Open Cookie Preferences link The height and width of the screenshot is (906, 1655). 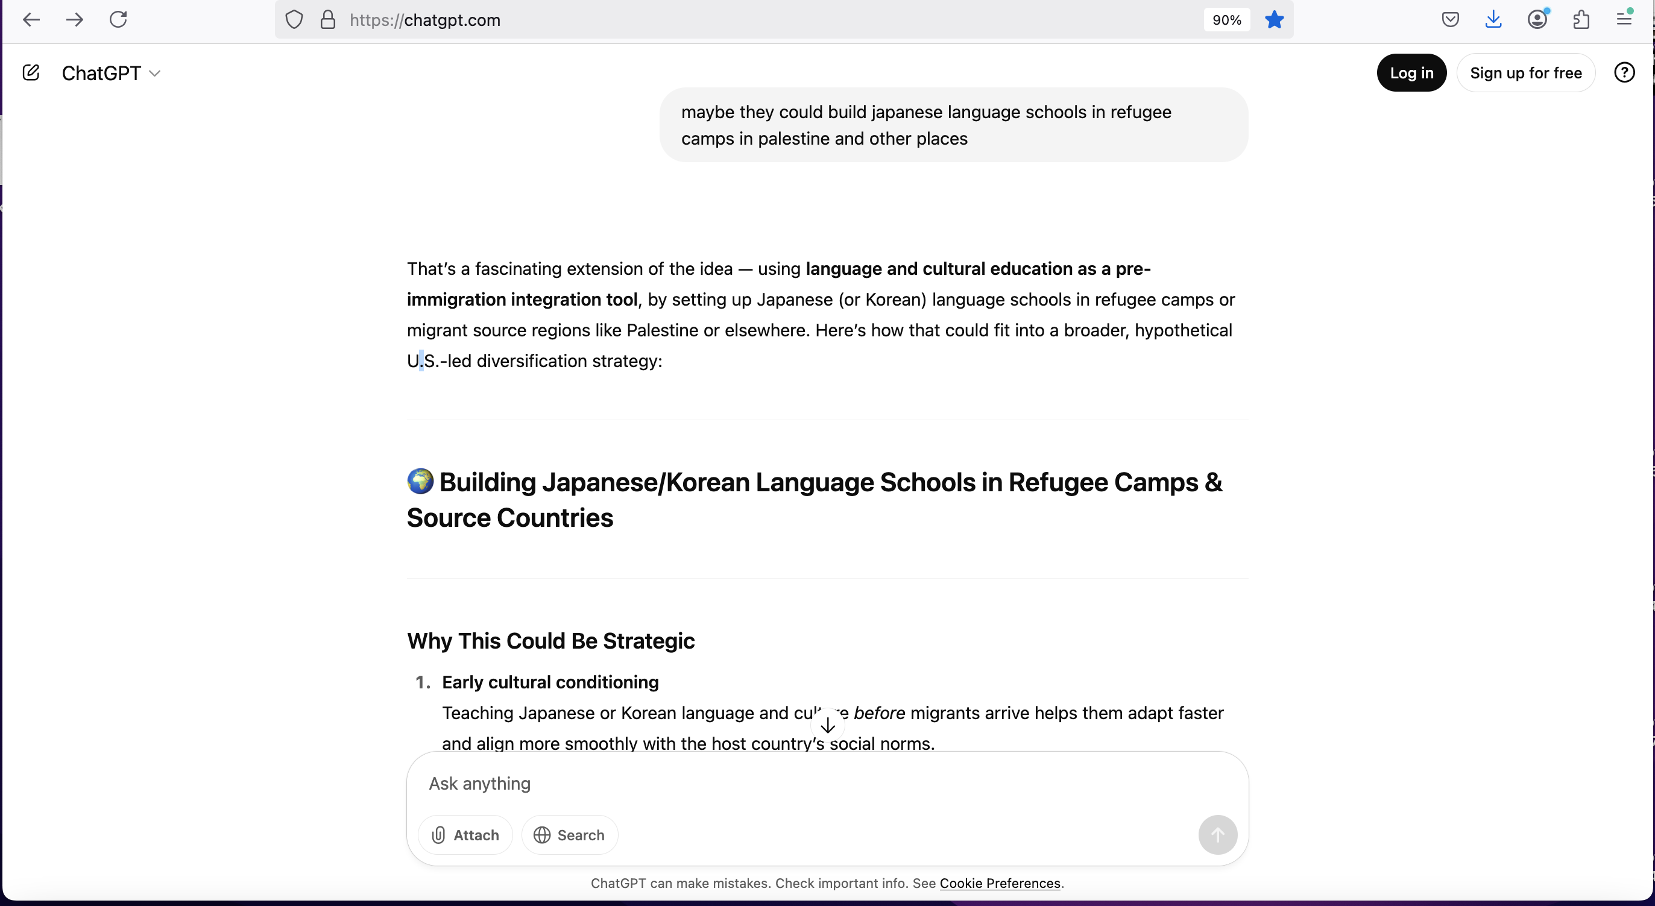1000,883
